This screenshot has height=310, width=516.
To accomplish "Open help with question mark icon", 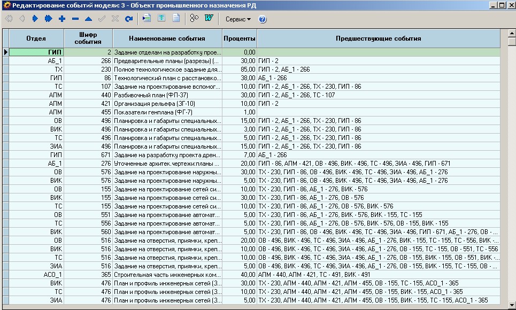I will coord(263,19).
